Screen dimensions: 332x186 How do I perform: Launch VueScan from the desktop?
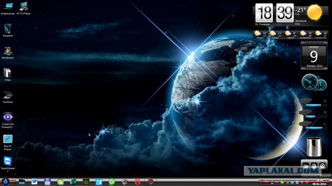tap(8, 97)
